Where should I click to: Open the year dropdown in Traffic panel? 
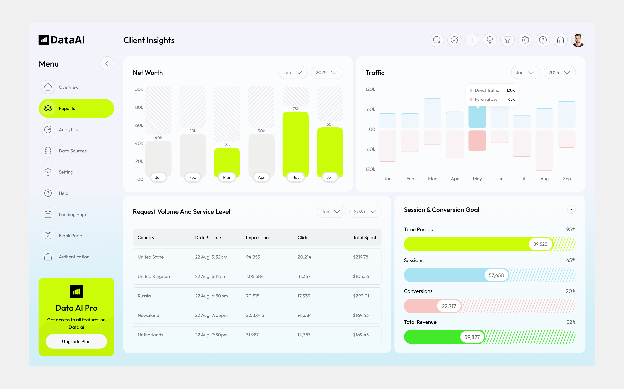560,72
